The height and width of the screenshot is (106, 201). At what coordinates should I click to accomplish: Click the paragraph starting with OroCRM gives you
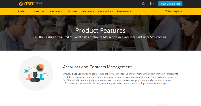click(x=121, y=79)
